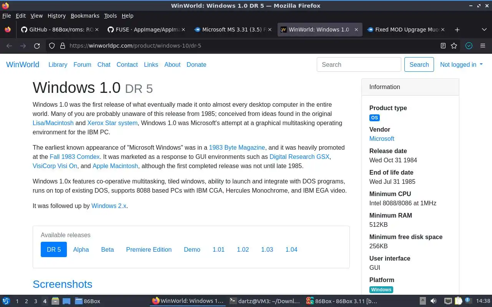Click the blue desktop taskbar icon
492x307 pixels.
click(x=66, y=301)
